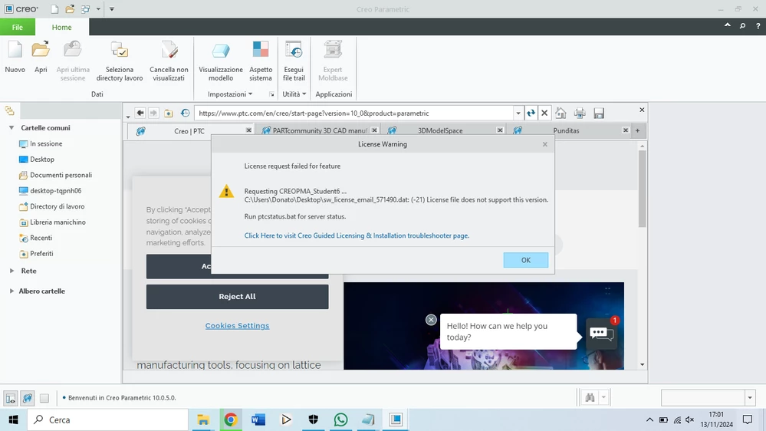This screenshot has height=431, width=766.
Task: Click OK in License Warning dialog
Action: coord(526,260)
